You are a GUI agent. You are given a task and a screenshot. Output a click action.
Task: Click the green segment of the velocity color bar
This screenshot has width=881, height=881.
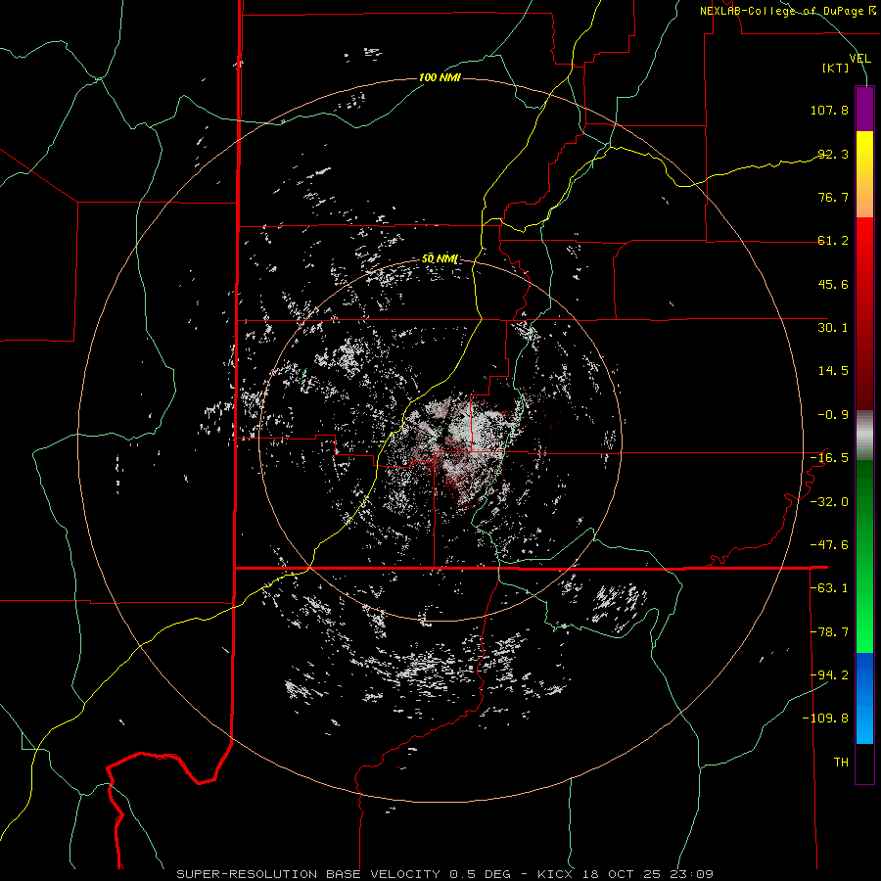tap(864, 556)
